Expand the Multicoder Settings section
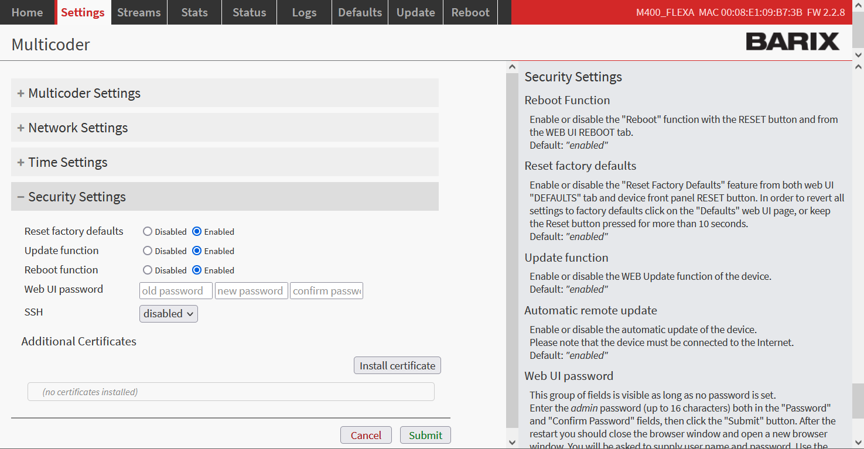Screen dimensions: 864x449 click(84, 93)
